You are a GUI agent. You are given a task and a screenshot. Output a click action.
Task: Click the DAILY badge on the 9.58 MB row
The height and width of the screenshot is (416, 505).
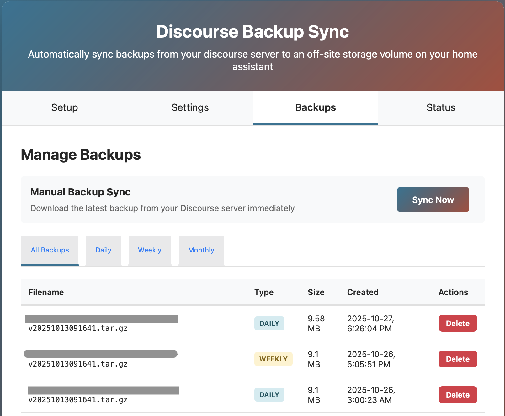click(x=269, y=323)
